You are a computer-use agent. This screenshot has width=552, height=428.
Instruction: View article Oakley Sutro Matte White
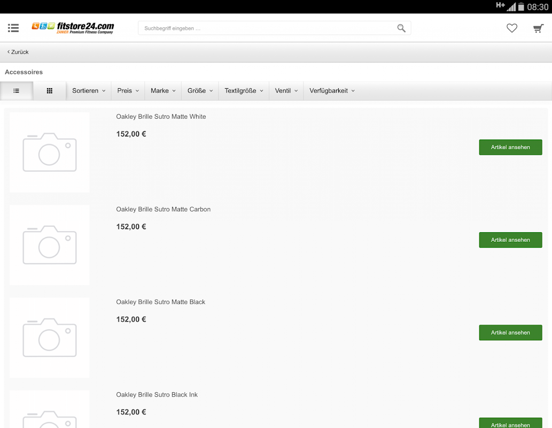coord(510,147)
